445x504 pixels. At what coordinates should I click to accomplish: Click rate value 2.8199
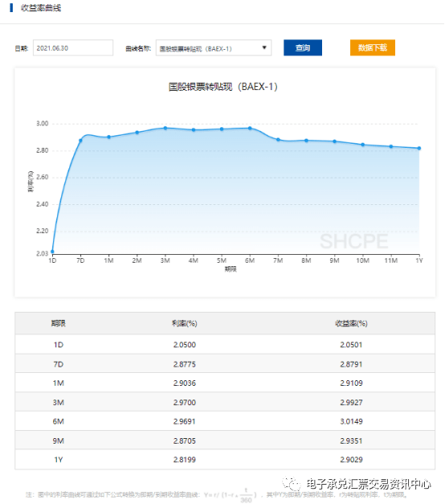click(x=185, y=460)
